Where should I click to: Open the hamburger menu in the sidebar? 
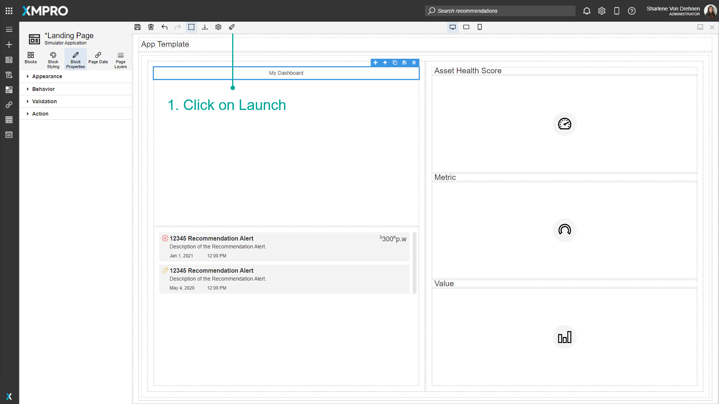pyautogui.click(x=9, y=29)
